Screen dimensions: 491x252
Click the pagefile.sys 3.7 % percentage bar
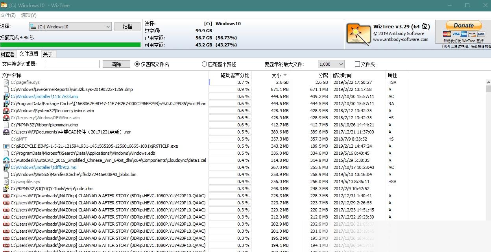pos(230,82)
